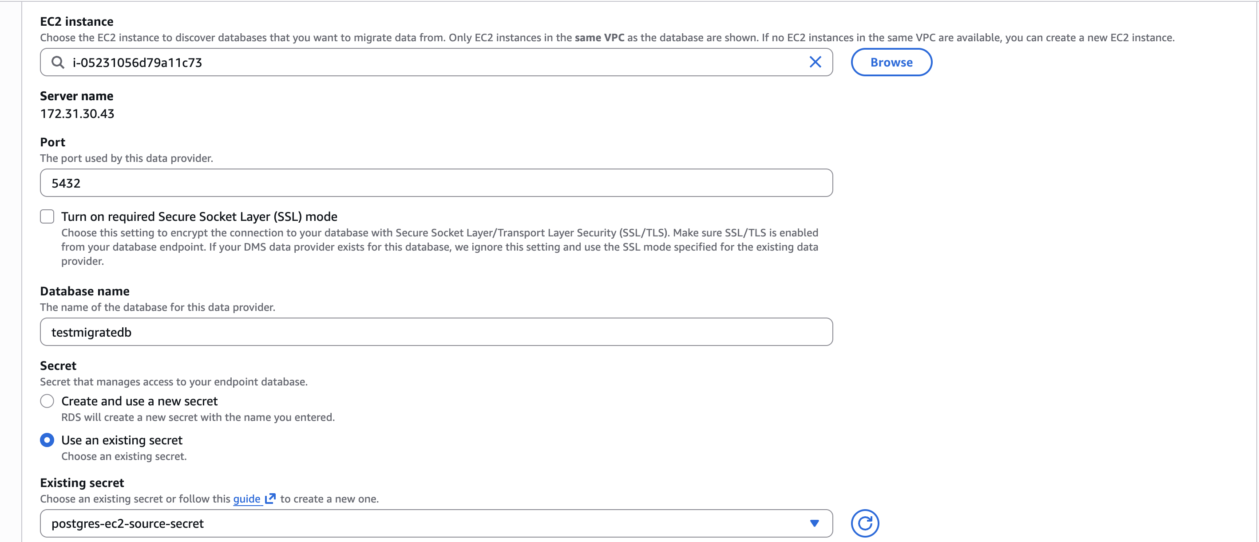1259x542 pixels.
Task: Open the Existing secret dropdown
Action: [436, 523]
